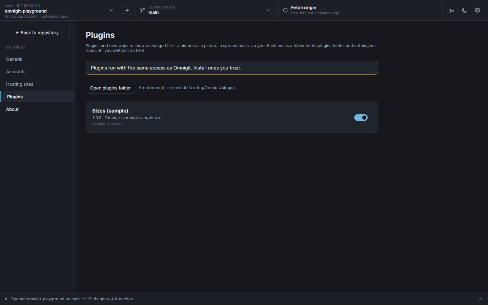Click the plugins folder path text
Image resolution: width=488 pixels, height=305 pixels.
(x=187, y=88)
